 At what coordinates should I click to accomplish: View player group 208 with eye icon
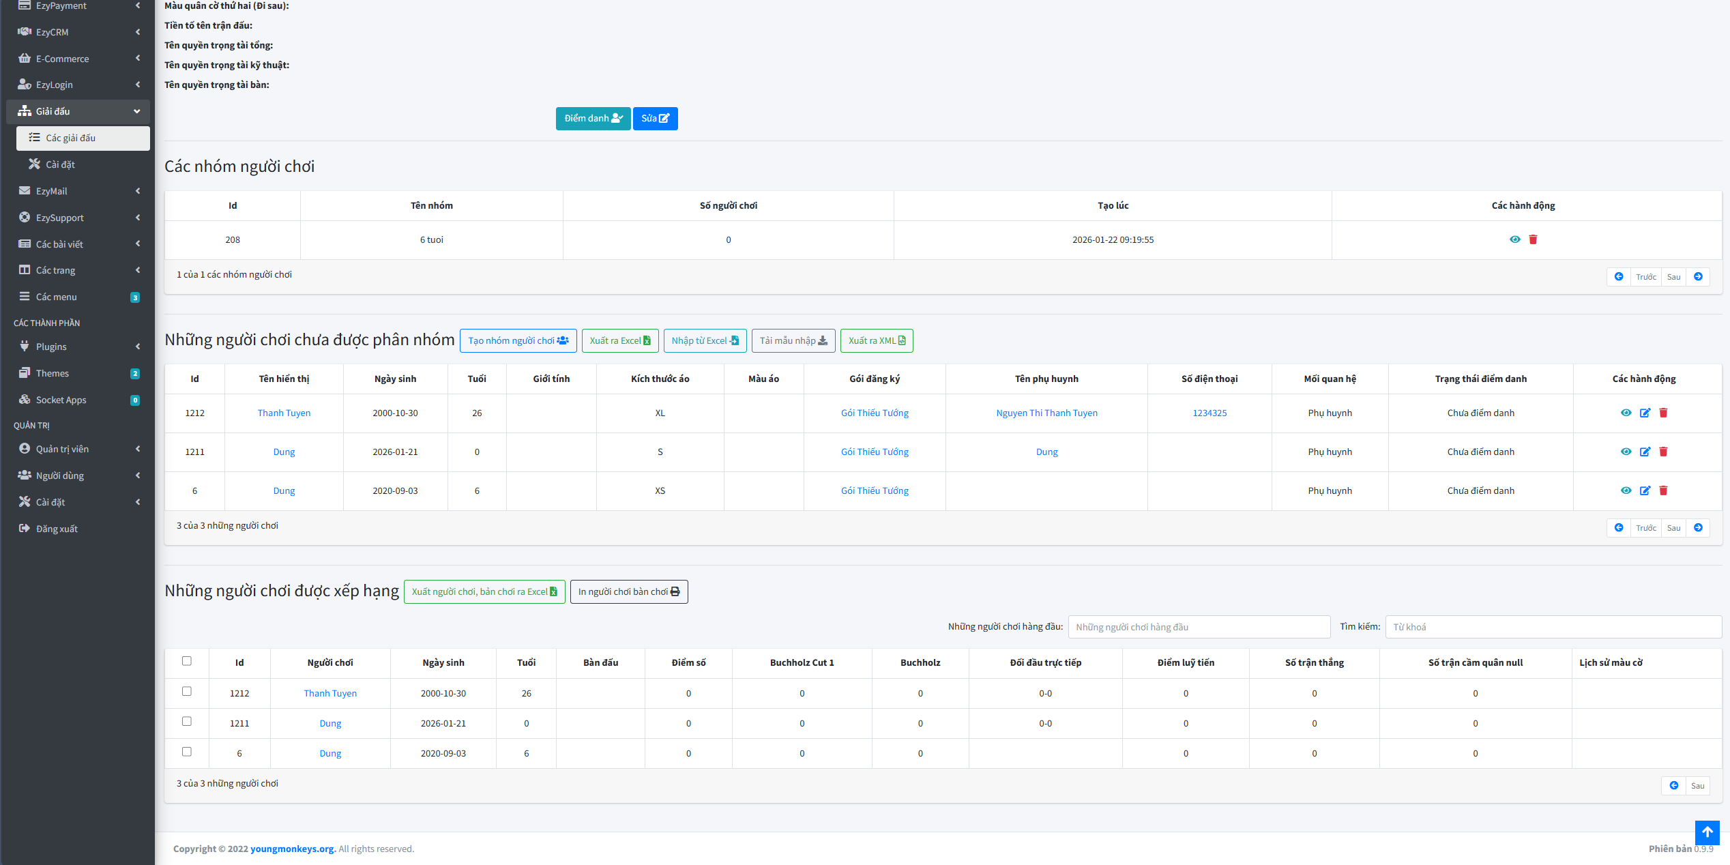click(1514, 239)
